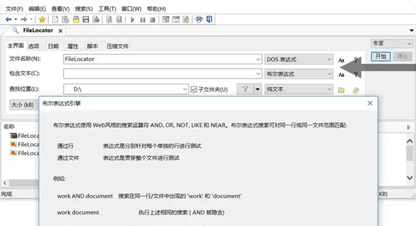
Task: Click the second document view icon before Play
Action: click(x=119, y=19)
